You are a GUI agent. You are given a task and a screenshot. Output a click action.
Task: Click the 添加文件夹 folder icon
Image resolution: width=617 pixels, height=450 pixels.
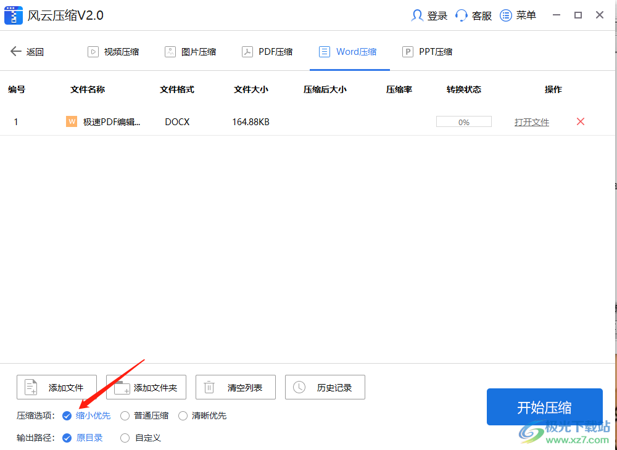122,388
